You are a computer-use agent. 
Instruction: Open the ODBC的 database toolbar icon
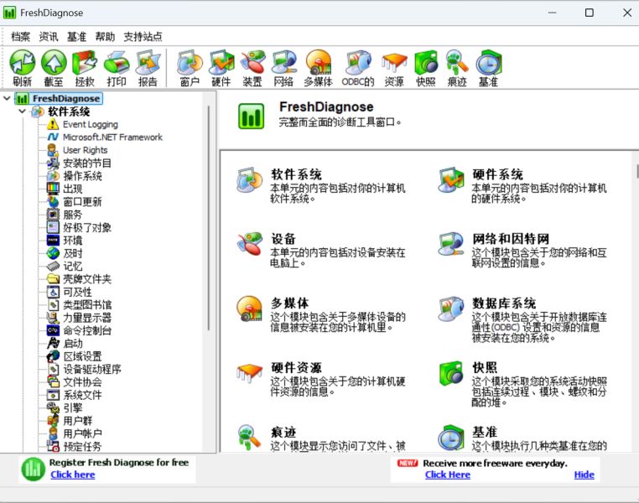point(358,68)
